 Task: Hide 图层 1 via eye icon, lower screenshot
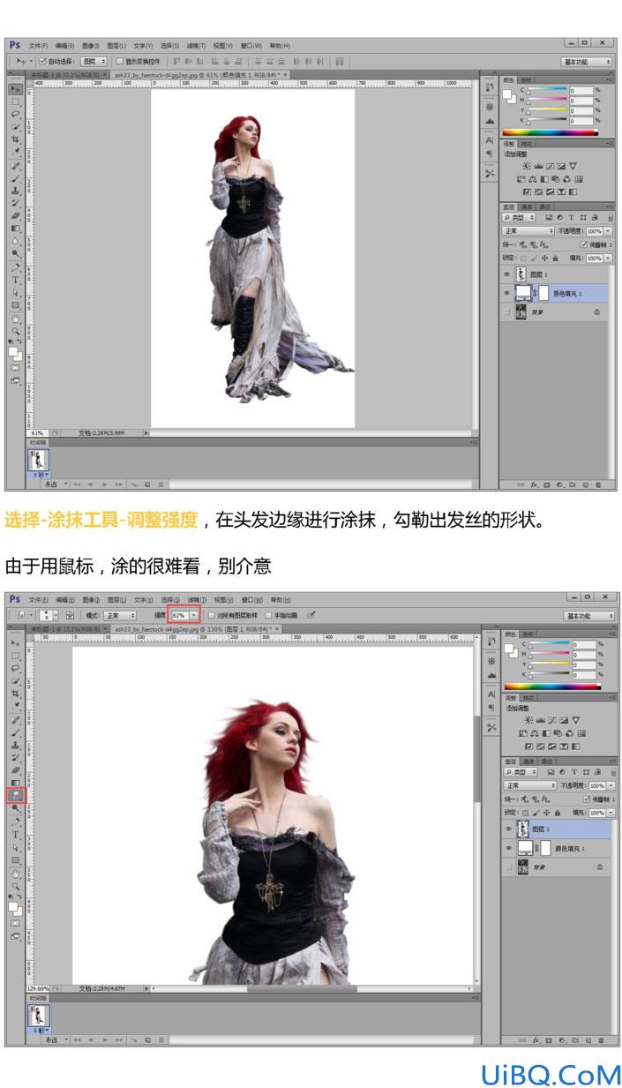(508, 829)
